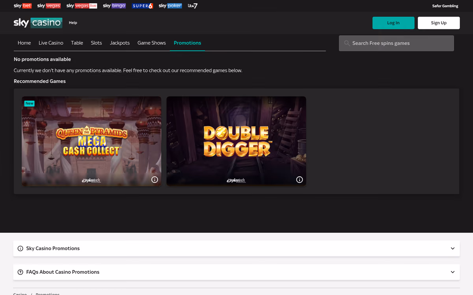Open the Game Shows tab
Viewport: 473px width, 295px height.
(152, 43)
